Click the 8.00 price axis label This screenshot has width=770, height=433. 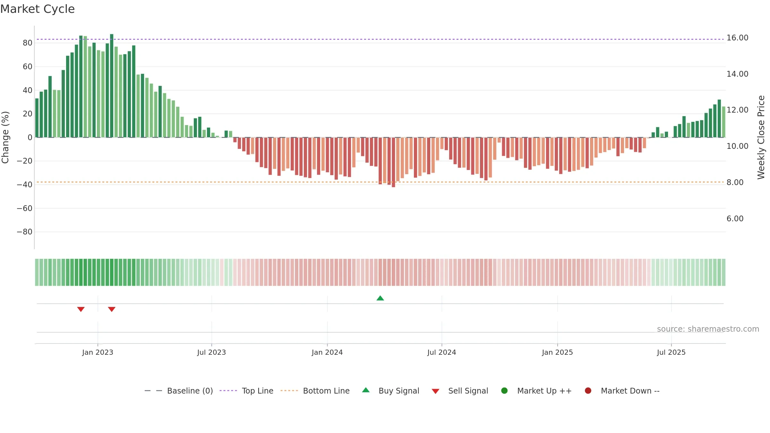point(735,183)
